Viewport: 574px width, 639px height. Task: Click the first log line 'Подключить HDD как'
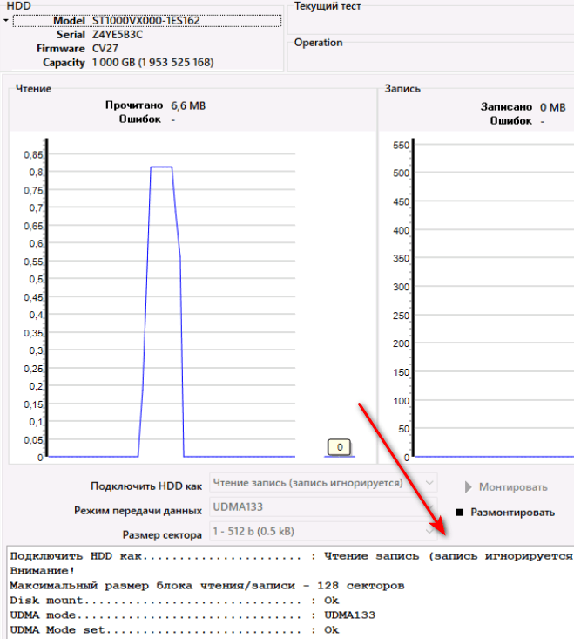pos(292,556)
